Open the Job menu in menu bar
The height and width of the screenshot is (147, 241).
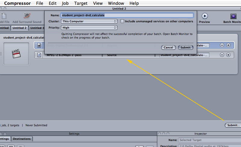[x=65, y=3]
